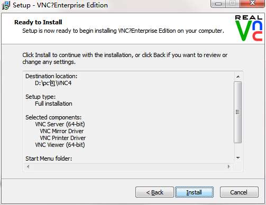Cancel the VNC setup

(x=239, y=192)
